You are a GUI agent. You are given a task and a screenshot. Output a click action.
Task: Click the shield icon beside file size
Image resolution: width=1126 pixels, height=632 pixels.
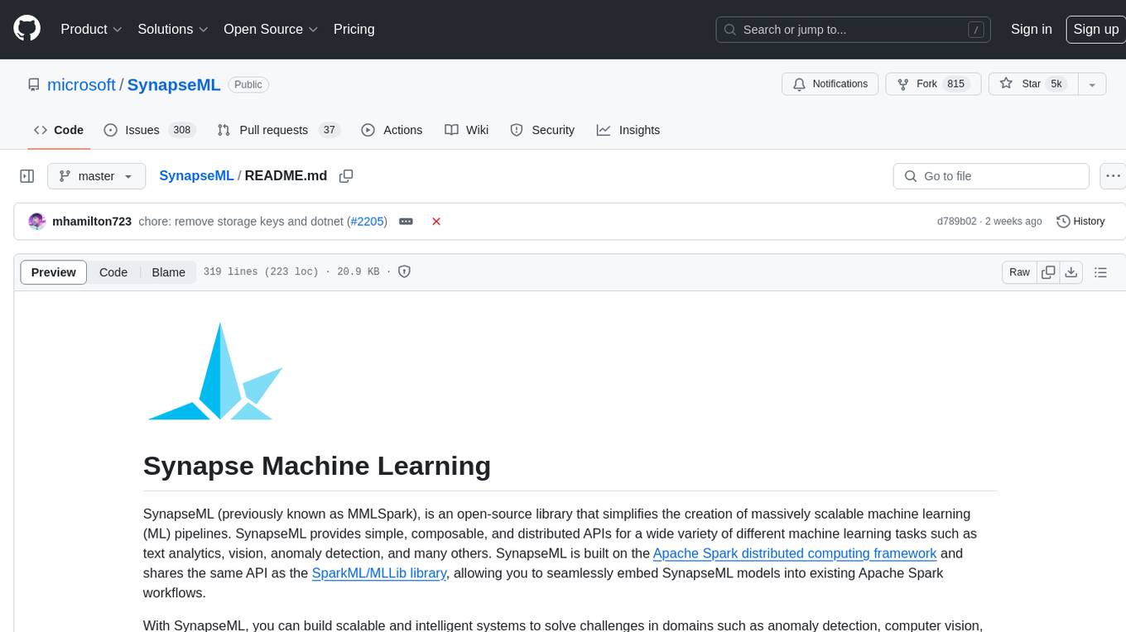(x=405, y=271)
